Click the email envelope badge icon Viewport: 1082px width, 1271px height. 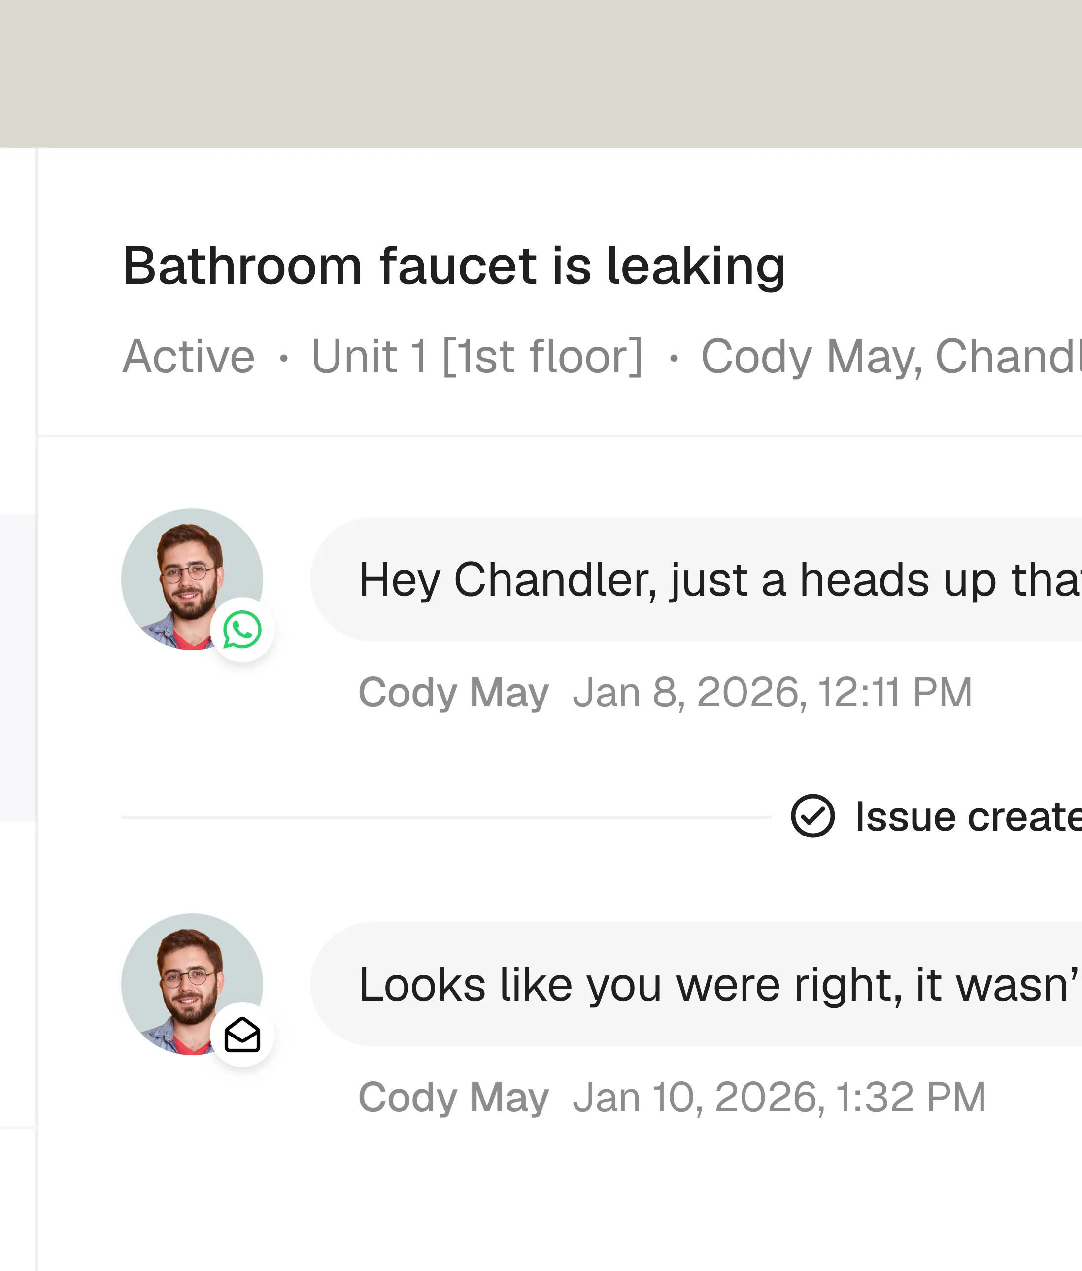[242, 1035]
